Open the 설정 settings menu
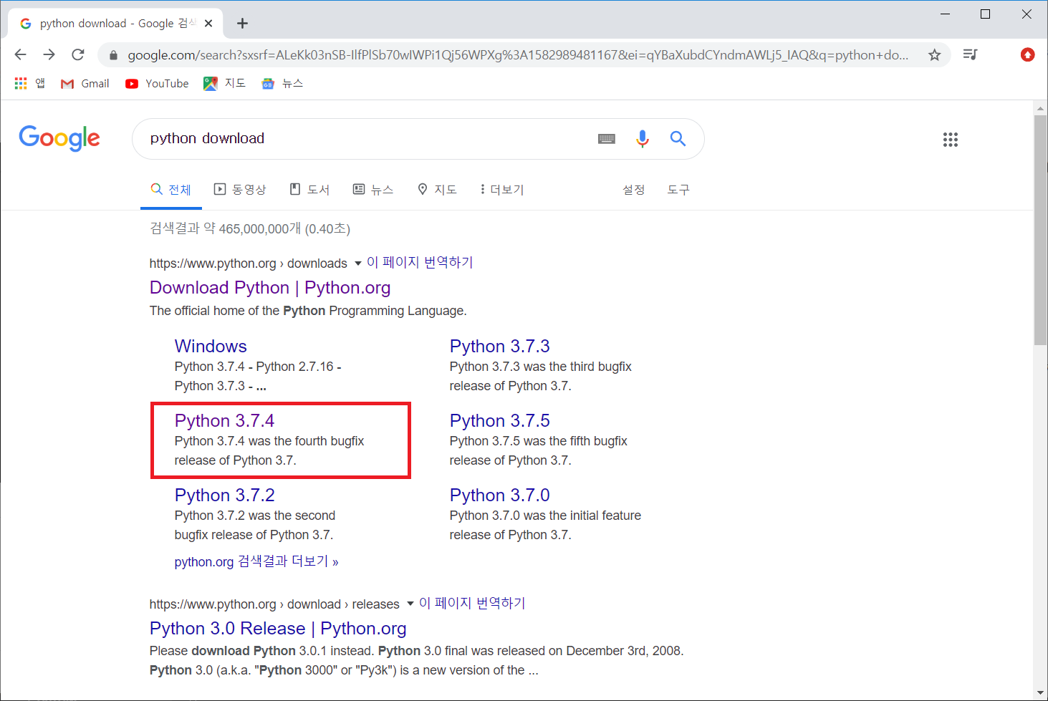Screen dimensions: 1048x701 pyautogui.click(x=634, y=190)
